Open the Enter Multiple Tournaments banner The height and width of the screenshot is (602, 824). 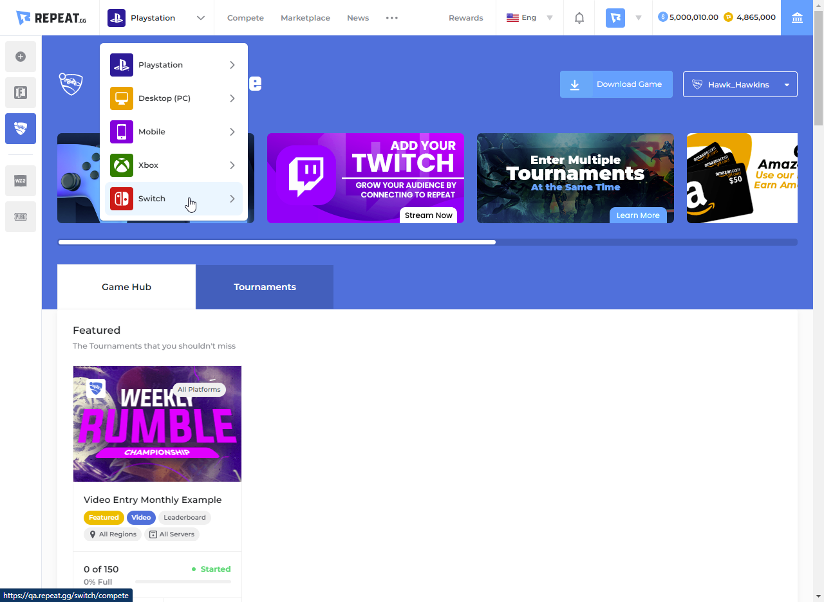pos(576,178)
